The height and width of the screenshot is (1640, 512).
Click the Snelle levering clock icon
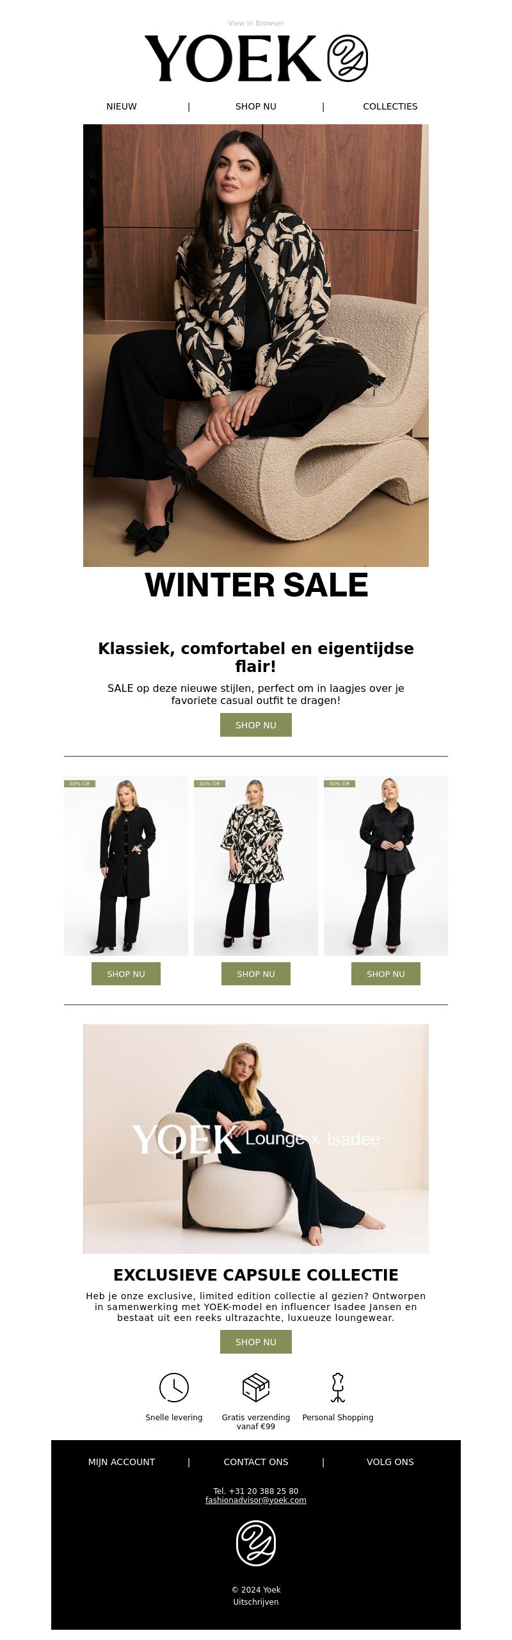click(x=174, y=1388)
